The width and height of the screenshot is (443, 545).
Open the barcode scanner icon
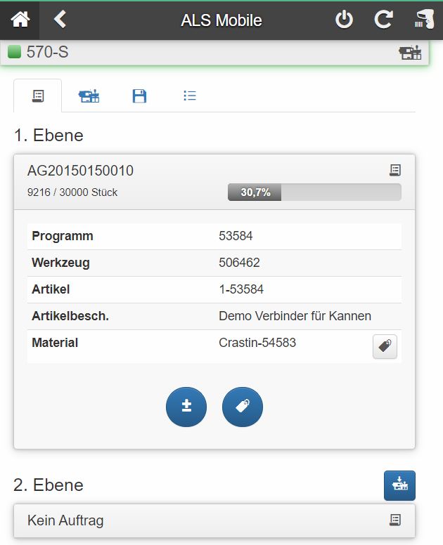click(424, 20)
